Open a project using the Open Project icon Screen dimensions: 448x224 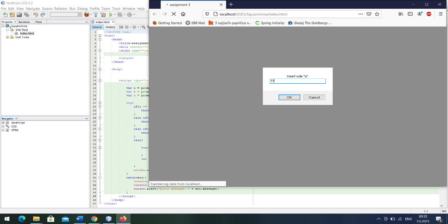[x=19, y=15]
